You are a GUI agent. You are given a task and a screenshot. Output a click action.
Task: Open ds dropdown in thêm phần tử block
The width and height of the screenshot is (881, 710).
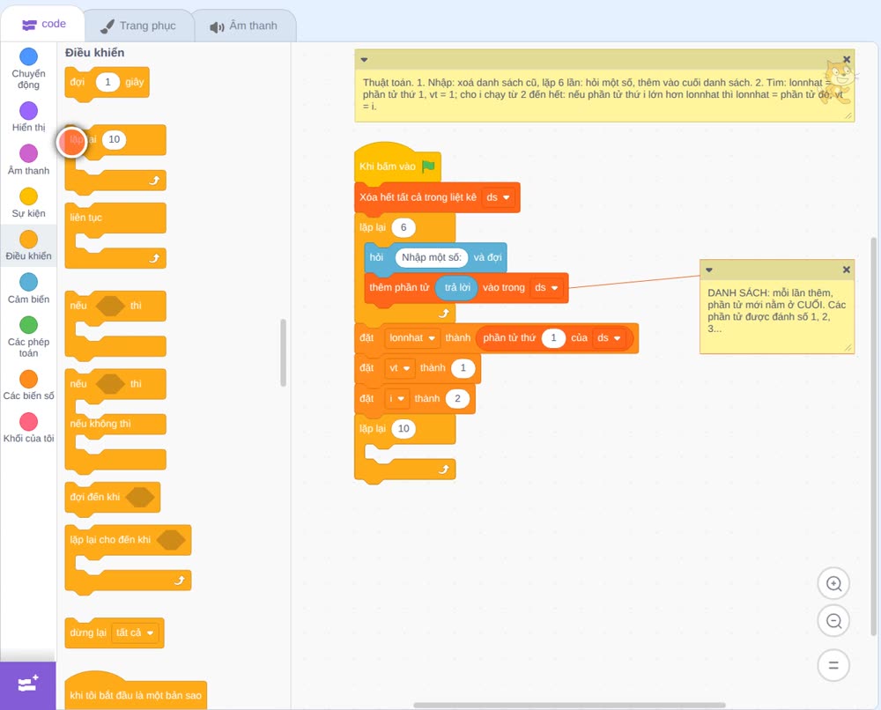(546, 287)
